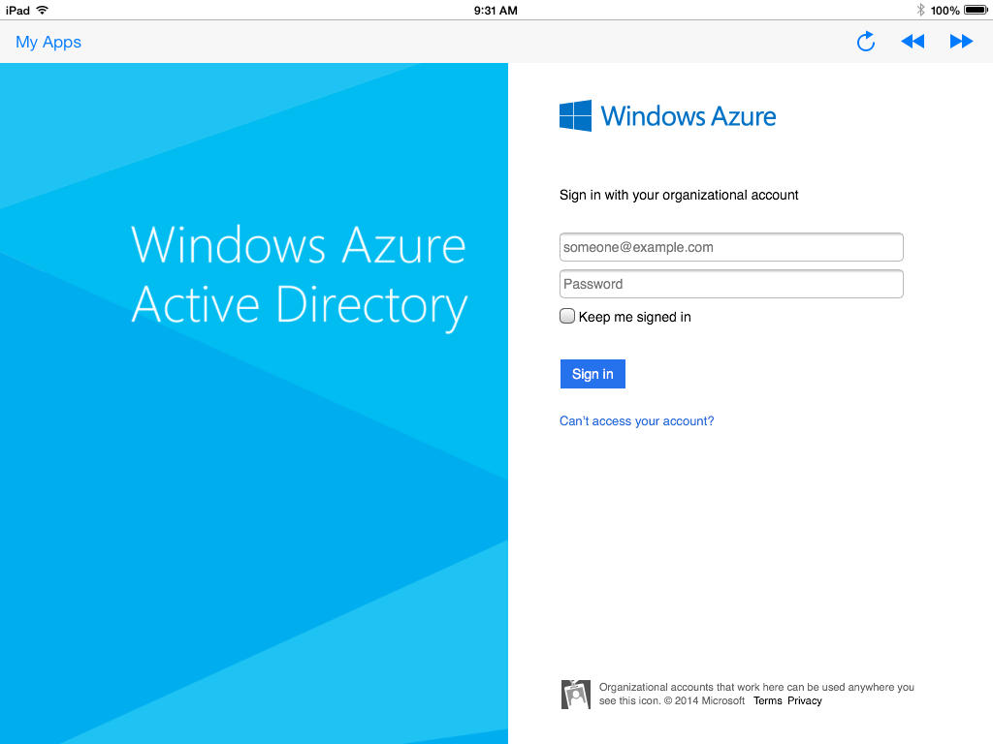Open the Privacy link in the footer
Image resolution: width=993 pixels, height=744 pixels.
coord(804,700)
